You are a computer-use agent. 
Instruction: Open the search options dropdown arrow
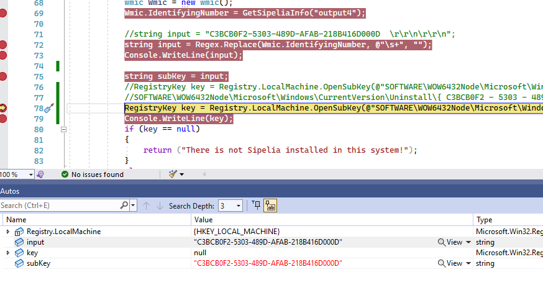(133, 206)
